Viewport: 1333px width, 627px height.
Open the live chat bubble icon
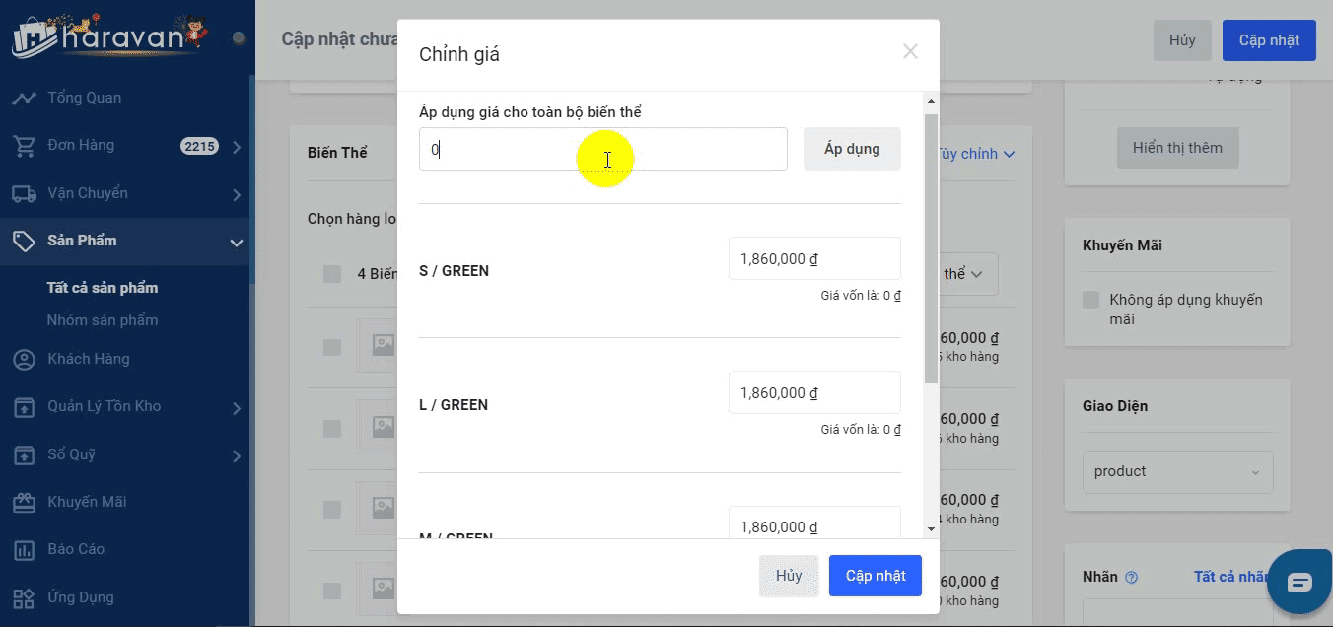pyautogui.click(x=1299, y=583)
